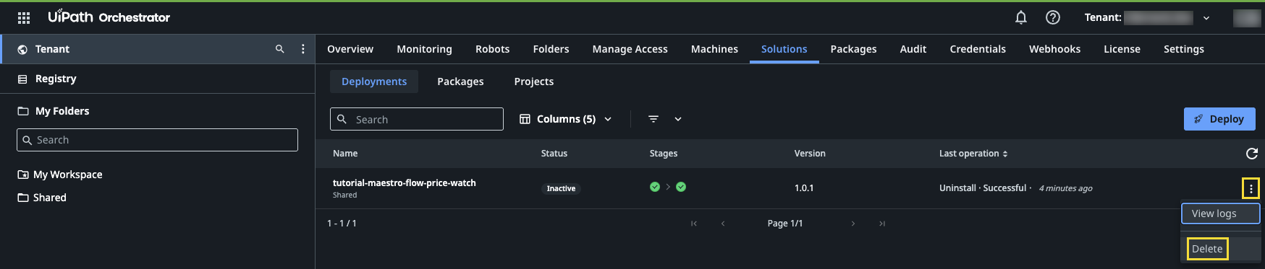This screenshot has height=269, width=1265.
Task: Refresh the deployments table
Action: point(1251,154)
